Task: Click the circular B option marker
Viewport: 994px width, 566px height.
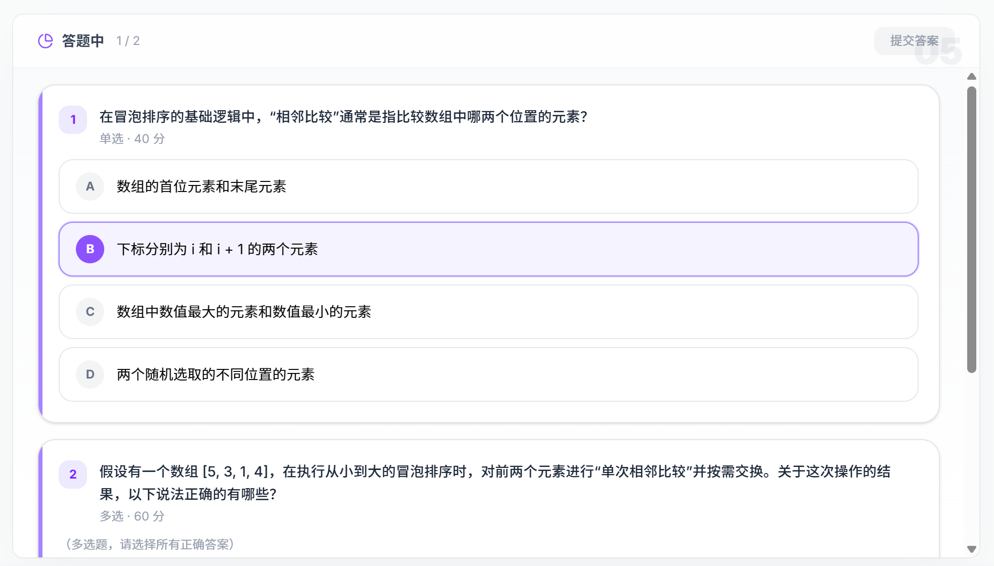Action: (x=90, y=249)
